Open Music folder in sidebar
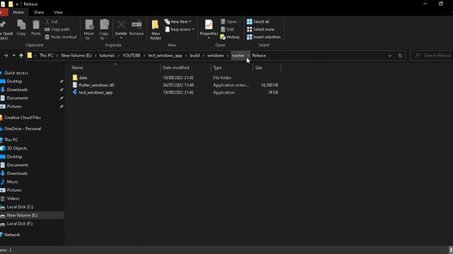Viewport: 453px width, 254px height. pos(13,182)
